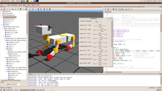This screenshot has height=91, width=162.
Task: Click the Fast forward simulation button
Action: pyautogui.click(x=50, y=9)
